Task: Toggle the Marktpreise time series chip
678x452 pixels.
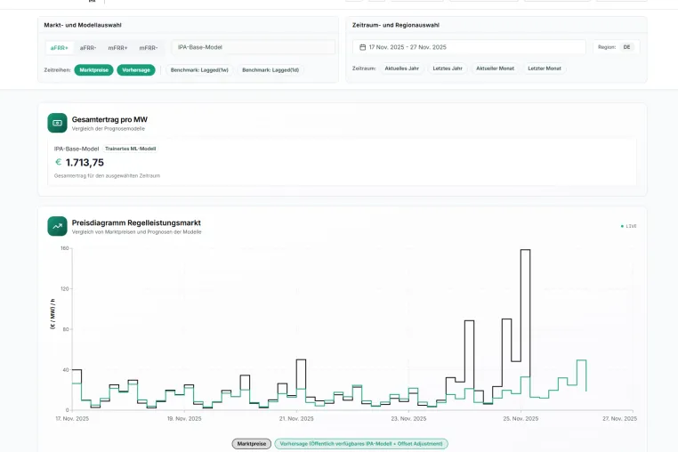Action: click(93, 70)
